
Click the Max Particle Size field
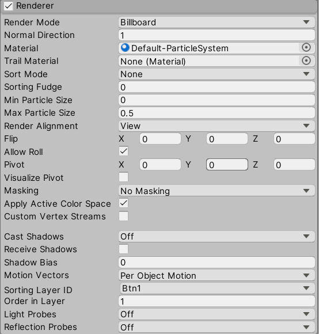coord(217,113)
